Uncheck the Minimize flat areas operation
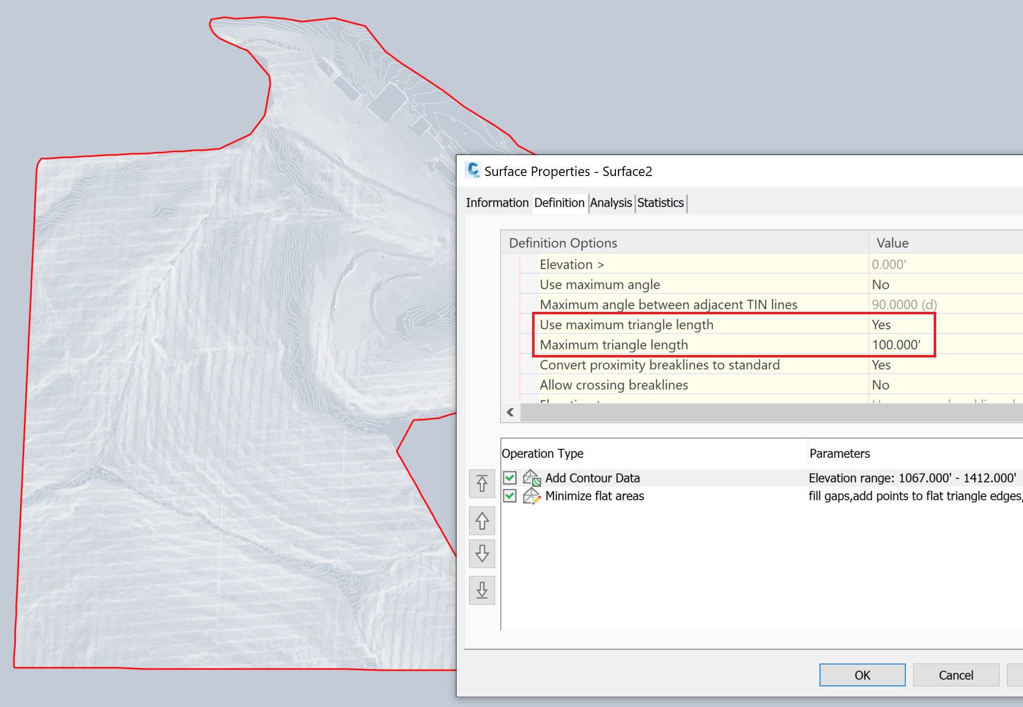This screenshot has width=1023, height=707. pos(509,496)
